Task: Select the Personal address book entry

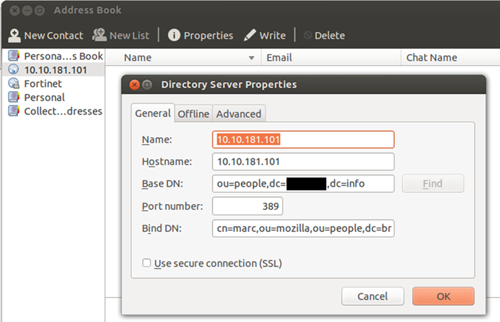Action: [x=44, y=97]
